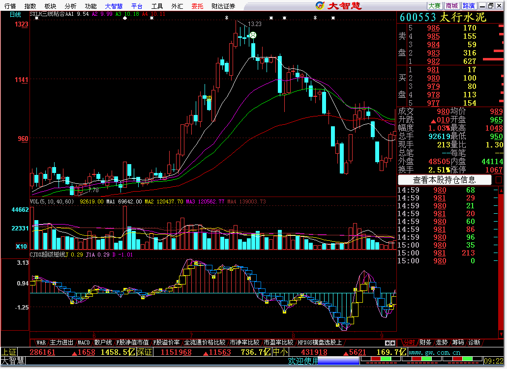
Task: Click the indicator tabs scroll-left arrow
Action: tap(387, 343)
